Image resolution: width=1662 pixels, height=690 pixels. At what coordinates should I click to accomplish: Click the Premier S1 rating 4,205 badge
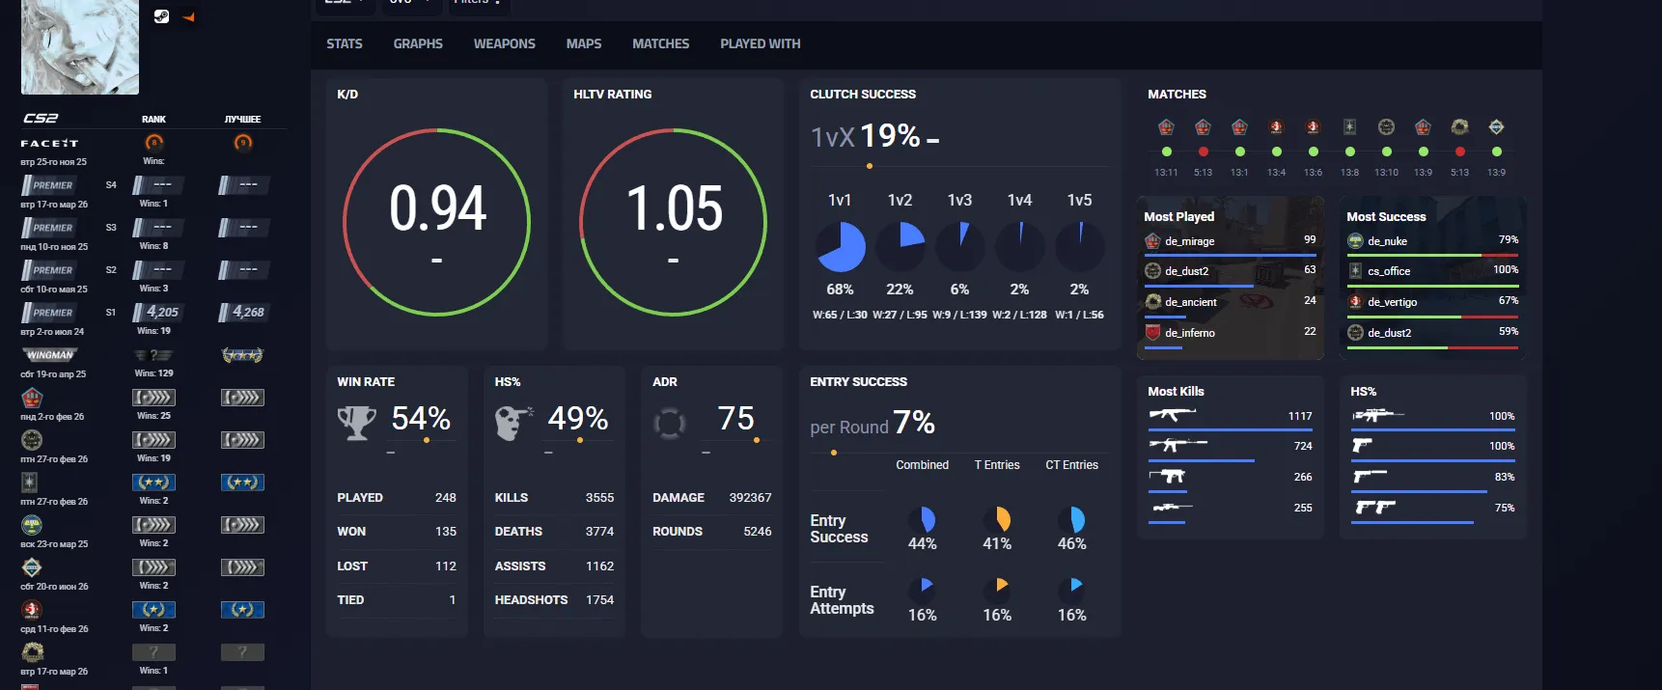[158, 312]
